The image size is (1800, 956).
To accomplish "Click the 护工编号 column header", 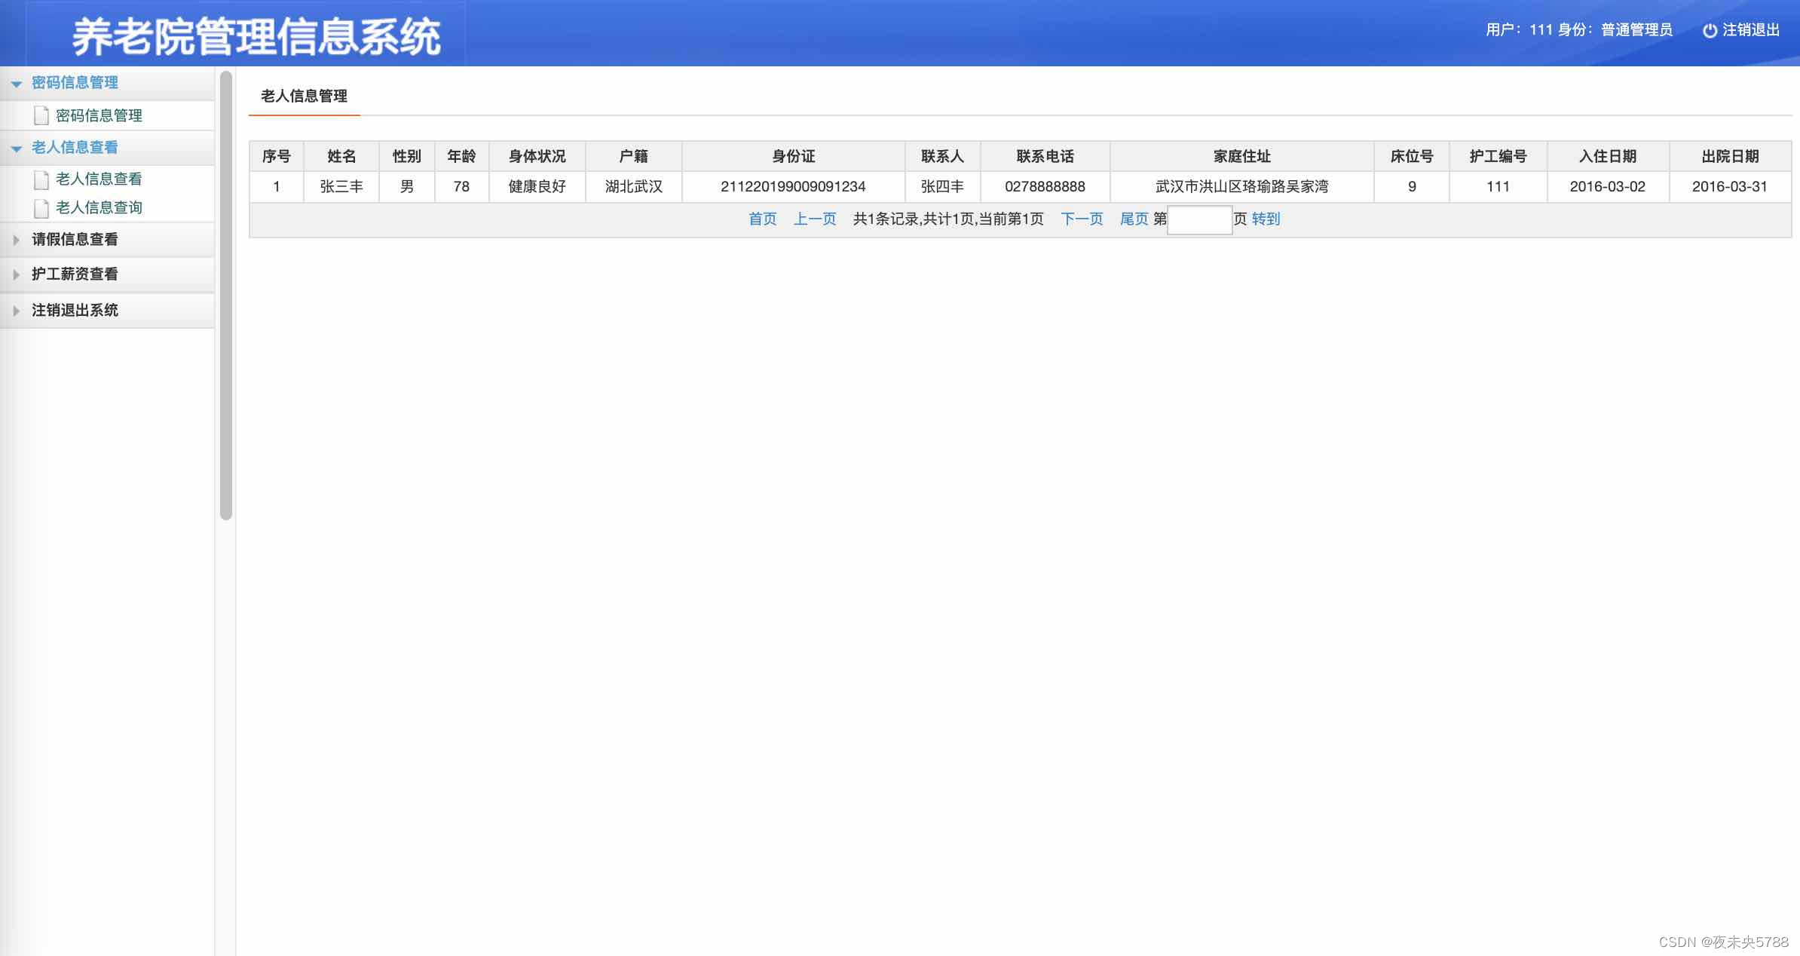I will pyautogui.click(x=1498, y=156).
